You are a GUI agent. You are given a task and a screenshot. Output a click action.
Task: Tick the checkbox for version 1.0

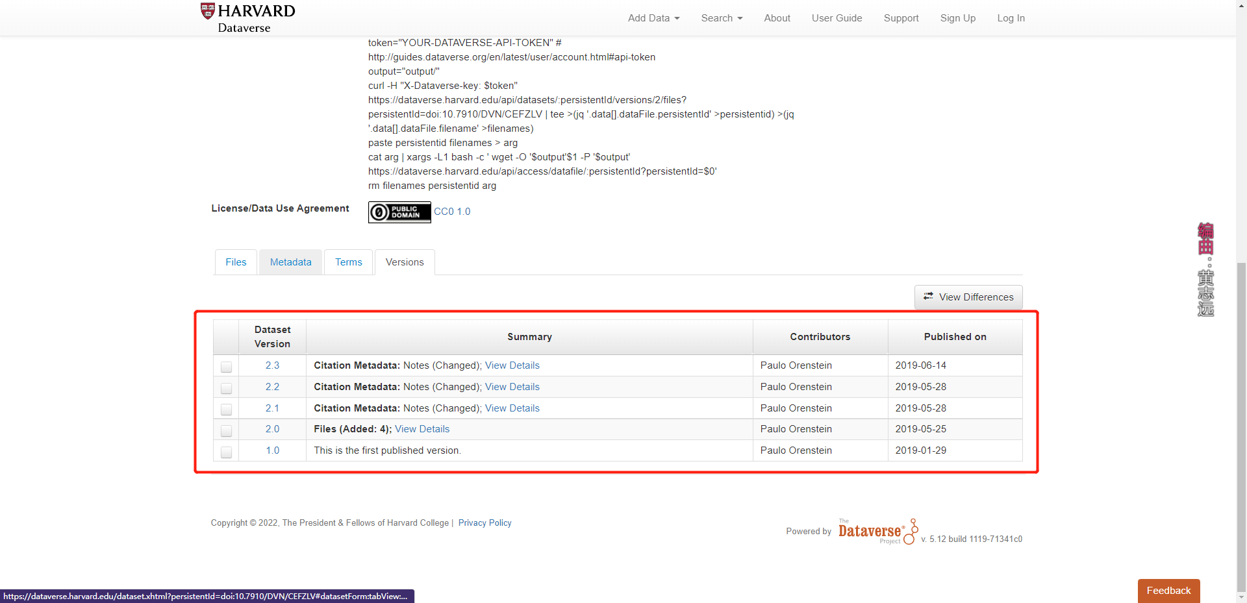point(226,452)
